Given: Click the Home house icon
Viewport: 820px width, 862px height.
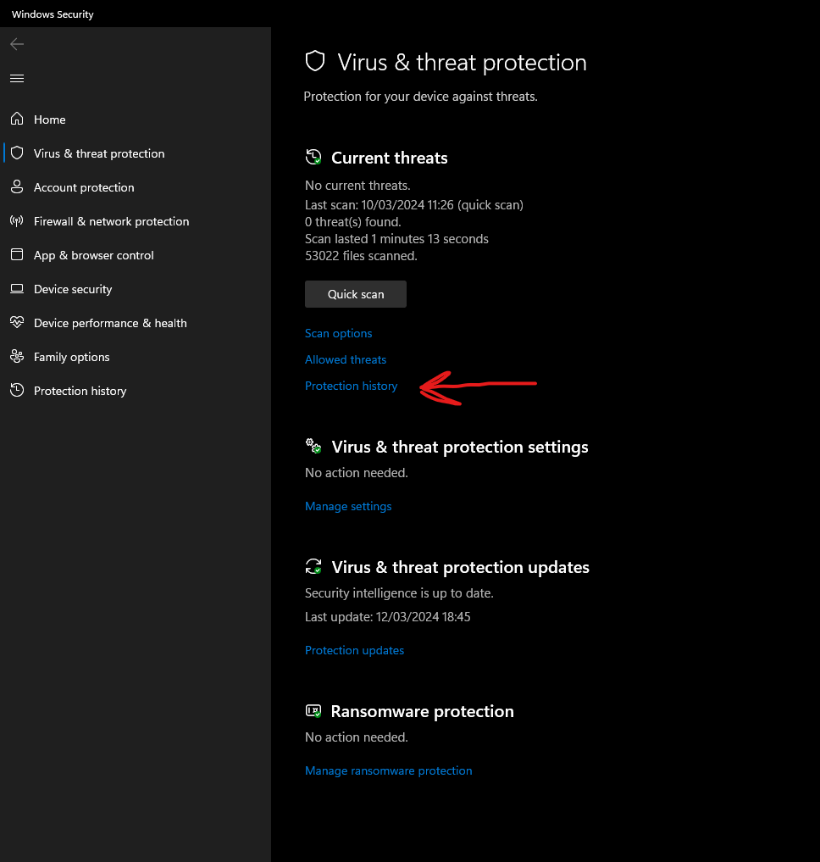Looking at the screenshot, I should pos(17,119).
